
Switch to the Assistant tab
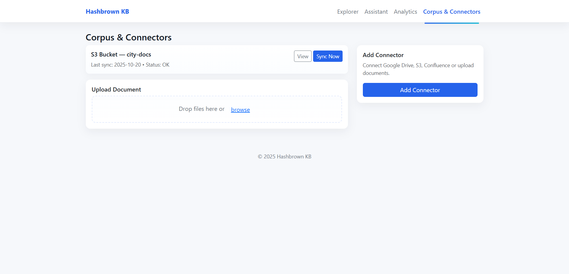point(376,12)
